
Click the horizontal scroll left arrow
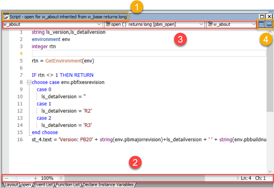(x=61, y=178)
